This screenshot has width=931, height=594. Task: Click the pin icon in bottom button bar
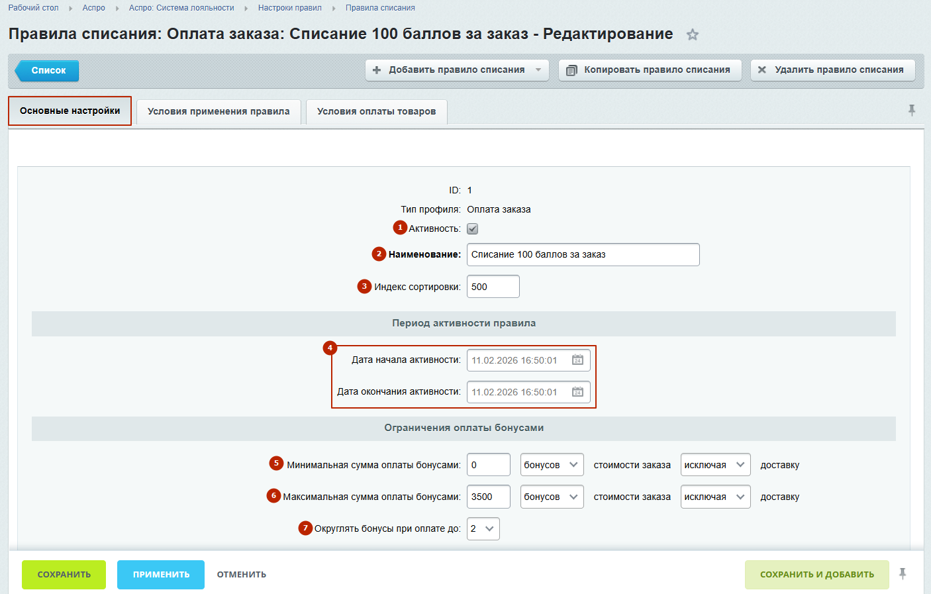(903, 574)
